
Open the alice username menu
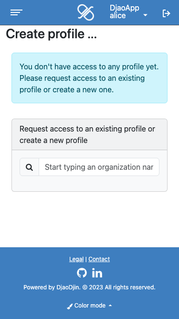118,16
